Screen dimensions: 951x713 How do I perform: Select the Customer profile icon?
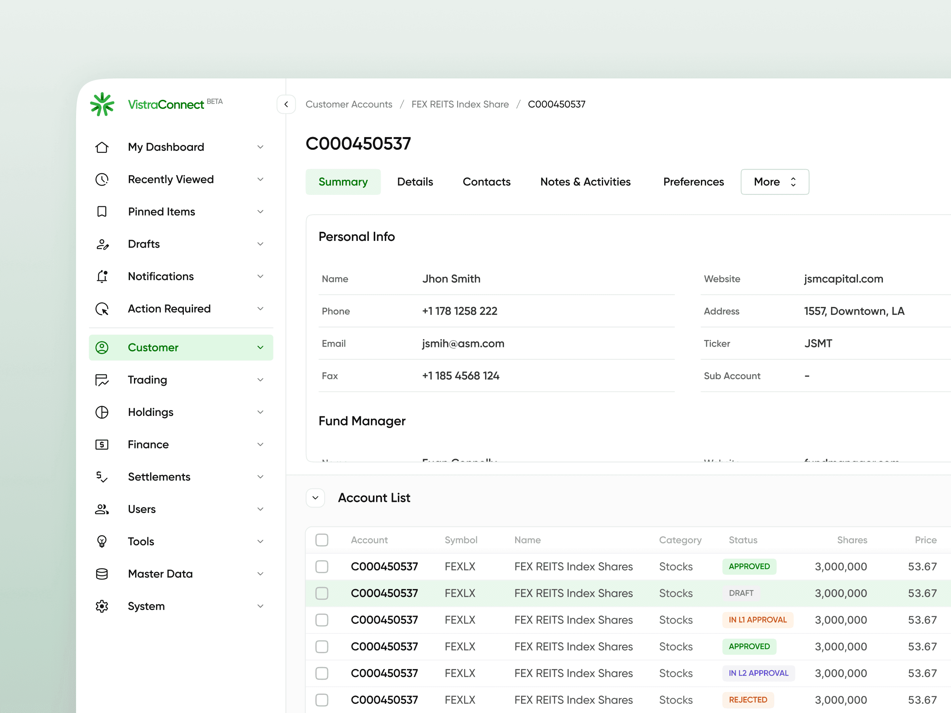[102, 347]
